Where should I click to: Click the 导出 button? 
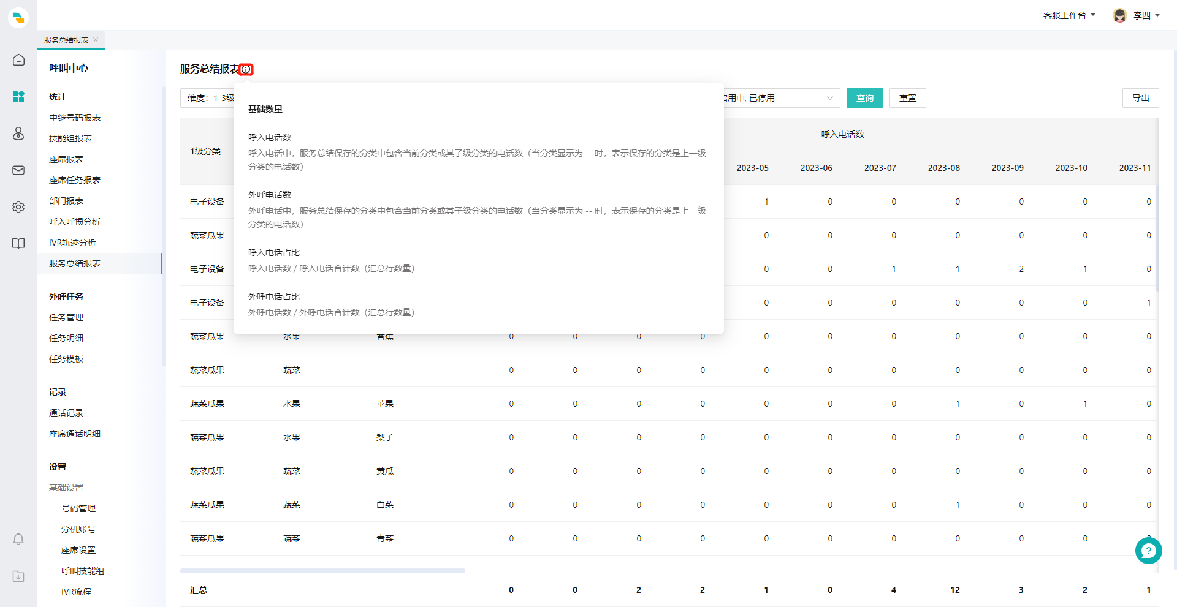1140,98
